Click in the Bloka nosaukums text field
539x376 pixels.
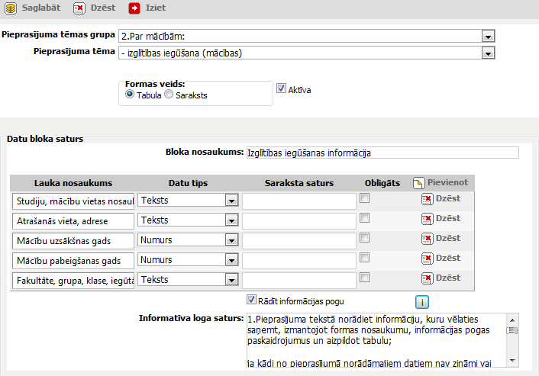[382, 153]
